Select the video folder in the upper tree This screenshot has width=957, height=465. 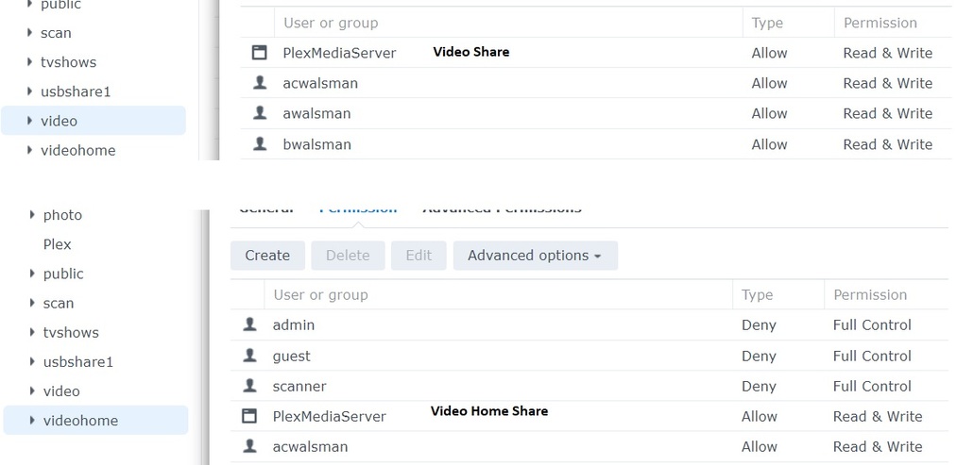point(59,121)
